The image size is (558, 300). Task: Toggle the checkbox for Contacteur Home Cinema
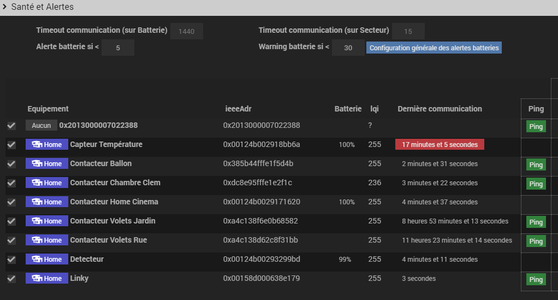pos(11,202)
